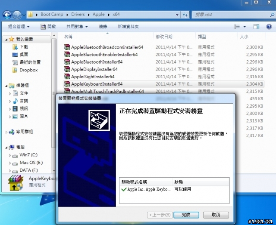Click 新增資料夾 in the toolbar
Screen dimensions: 276x225
coord(128,27)
